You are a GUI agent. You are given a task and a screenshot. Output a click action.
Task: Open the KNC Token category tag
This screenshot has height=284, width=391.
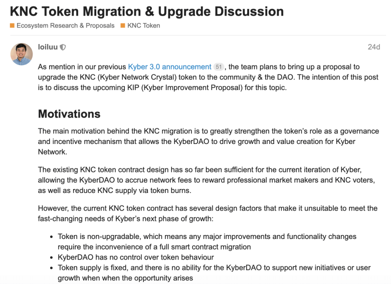click(x=144, y=25)
